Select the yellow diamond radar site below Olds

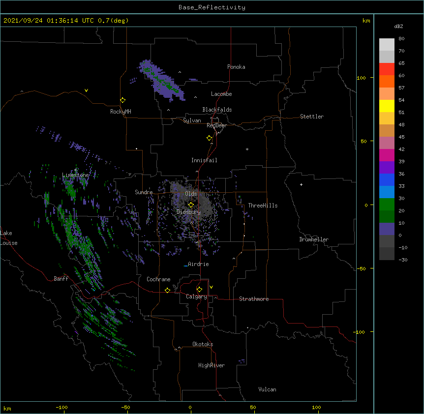(191, 205)
